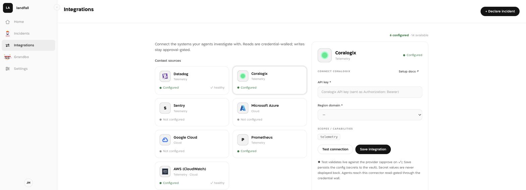Click the 14 available counter
This screenshot has height=190, width=526.
420,35
